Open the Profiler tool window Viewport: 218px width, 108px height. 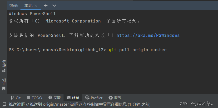94,98
